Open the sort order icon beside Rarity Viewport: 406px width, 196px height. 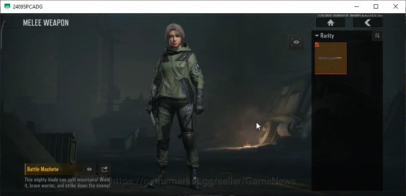(x=377, y=36)
